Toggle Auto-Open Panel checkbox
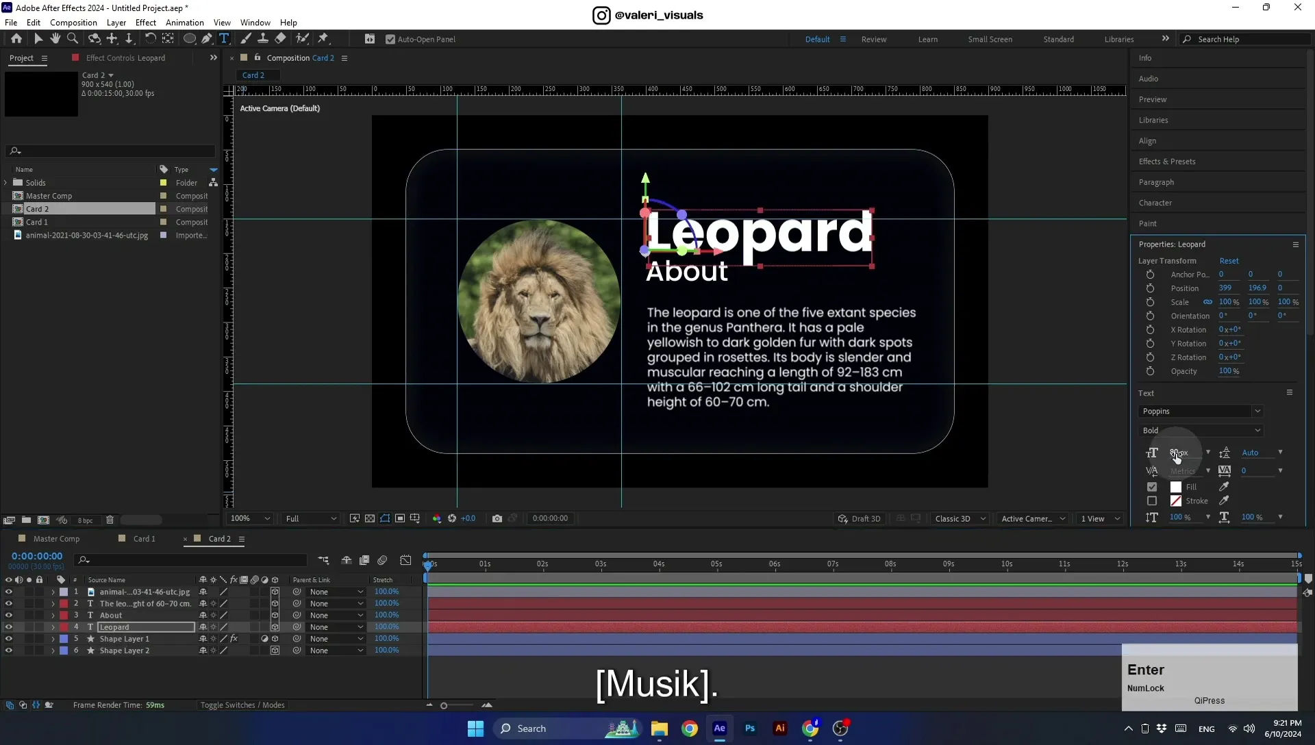 (x=390, y=40)
